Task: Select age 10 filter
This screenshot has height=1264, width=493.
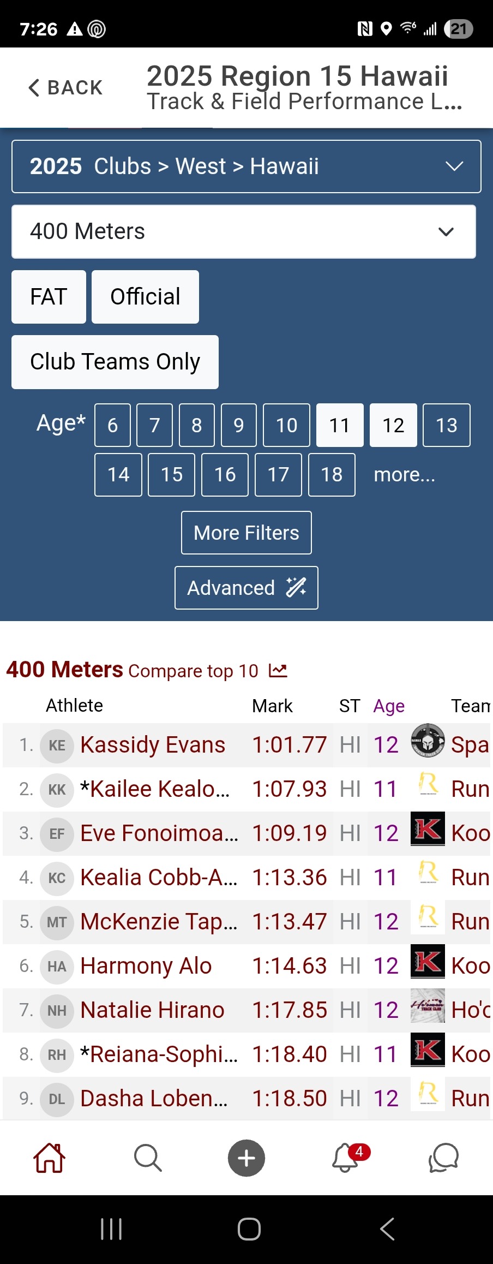Action: click(286, 425)
